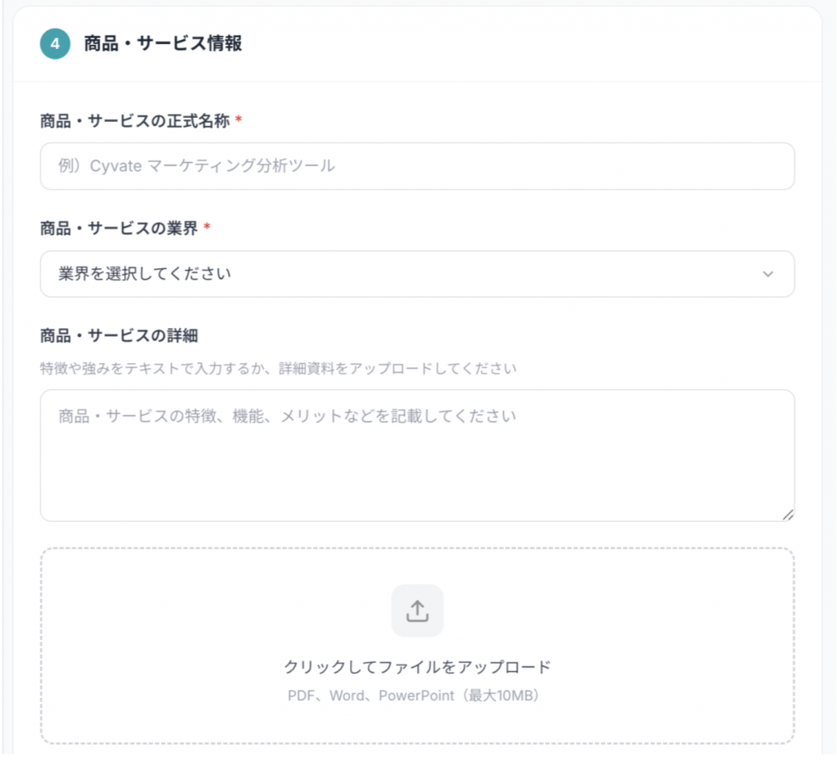Expand the industry chevron arrow

pyautogui.click(x=768, y=274)
